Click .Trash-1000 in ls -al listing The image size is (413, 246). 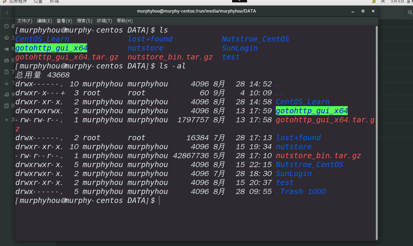tap(301, 192)
